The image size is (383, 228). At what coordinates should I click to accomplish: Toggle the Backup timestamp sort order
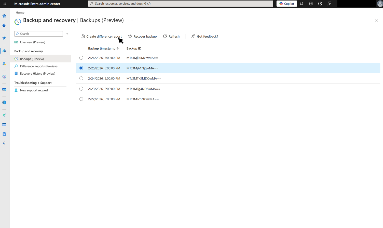103,48
